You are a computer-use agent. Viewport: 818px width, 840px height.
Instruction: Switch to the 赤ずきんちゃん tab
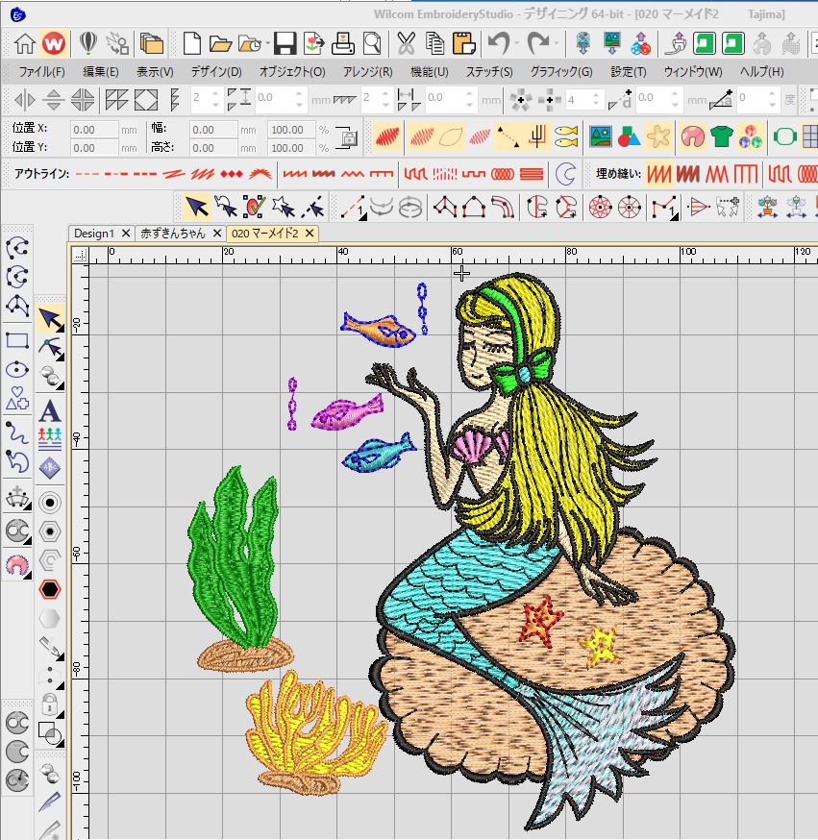point(172,234)
